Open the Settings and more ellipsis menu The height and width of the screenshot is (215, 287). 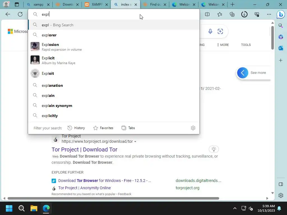click(x=269, y=14)
